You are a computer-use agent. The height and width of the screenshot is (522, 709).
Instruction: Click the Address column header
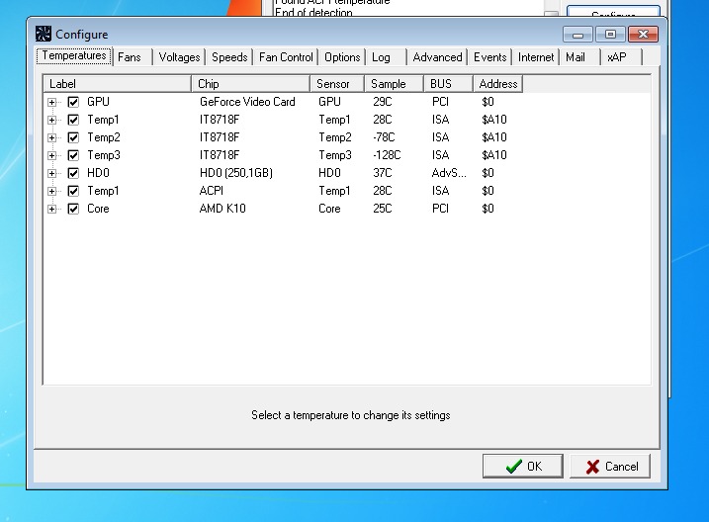497,84
